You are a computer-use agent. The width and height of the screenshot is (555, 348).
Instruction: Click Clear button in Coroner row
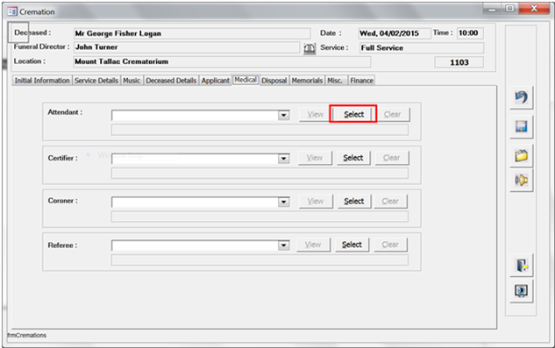click(x=390, y=201)
